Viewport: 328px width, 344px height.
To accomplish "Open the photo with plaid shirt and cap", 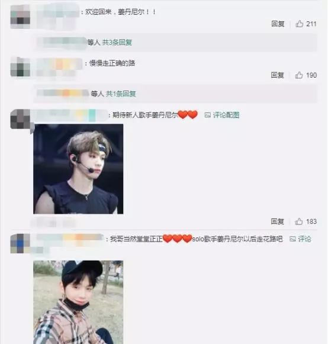I will coord(78,302).
